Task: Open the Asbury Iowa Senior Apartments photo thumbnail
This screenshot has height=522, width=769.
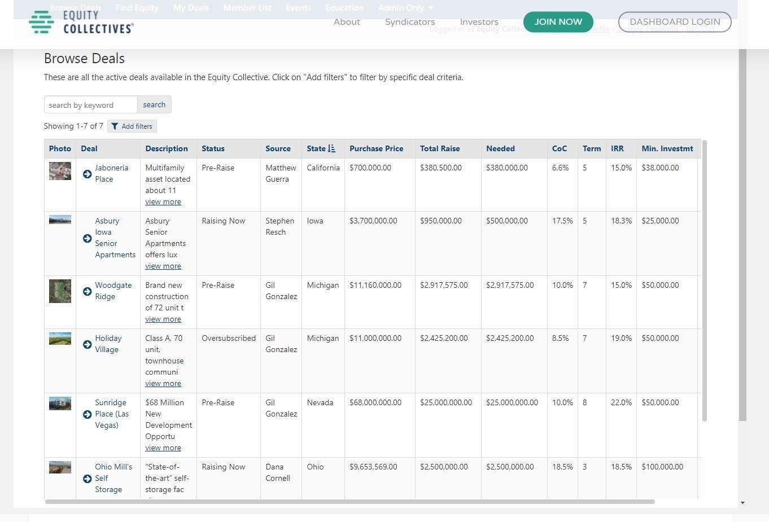Action: [60, 220]
